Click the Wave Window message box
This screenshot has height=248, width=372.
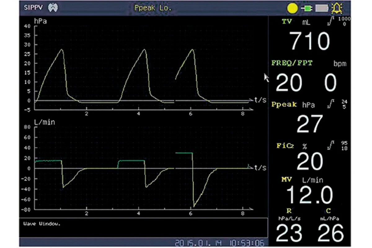click(x=143, y=228)
